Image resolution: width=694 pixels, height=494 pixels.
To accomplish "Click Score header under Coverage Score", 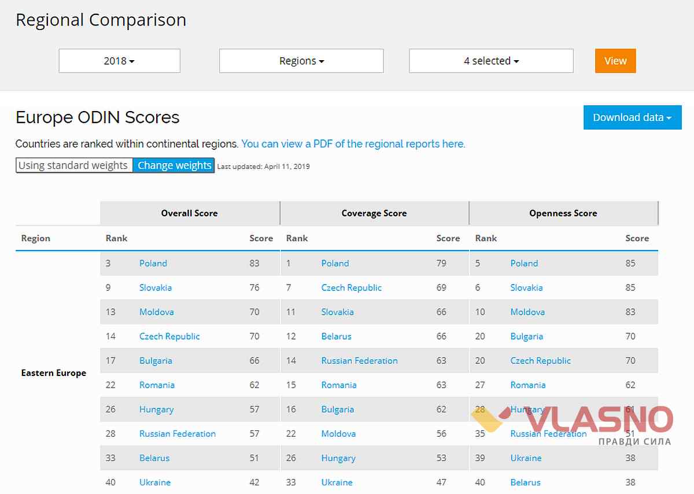I will [448, 238].
